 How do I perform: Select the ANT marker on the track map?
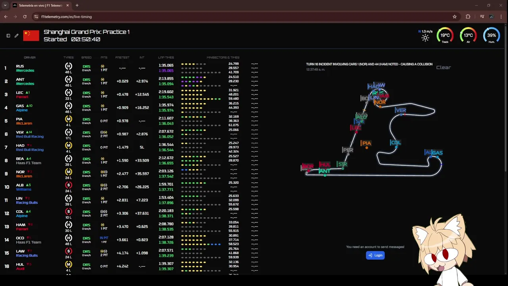(x=324, y=171)
